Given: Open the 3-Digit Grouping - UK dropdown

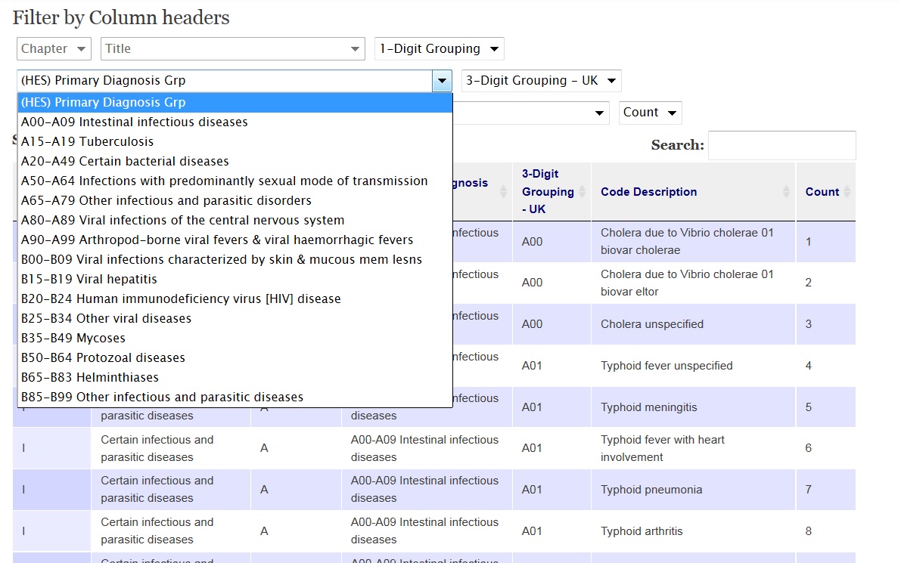Looking at the screenshot, I should [541, 81].
